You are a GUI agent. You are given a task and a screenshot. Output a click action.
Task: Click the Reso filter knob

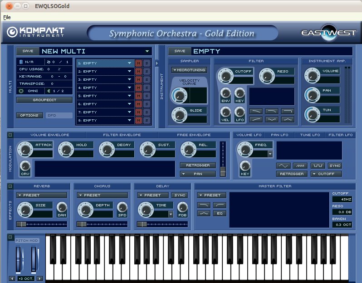[x=267, y=76]
